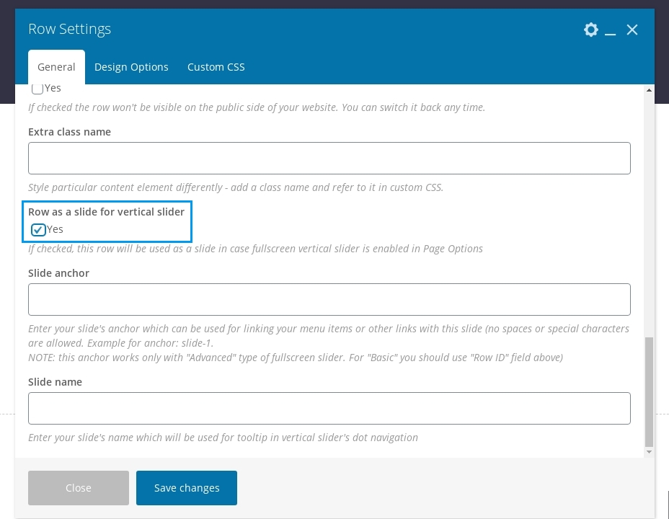Focus the Extra class name field
Screen dimensions: 669x519
[329, 158]
